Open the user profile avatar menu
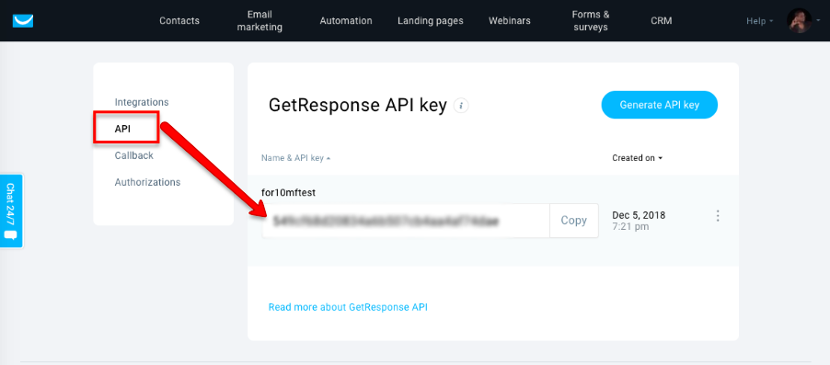 [x=799, y=20]
